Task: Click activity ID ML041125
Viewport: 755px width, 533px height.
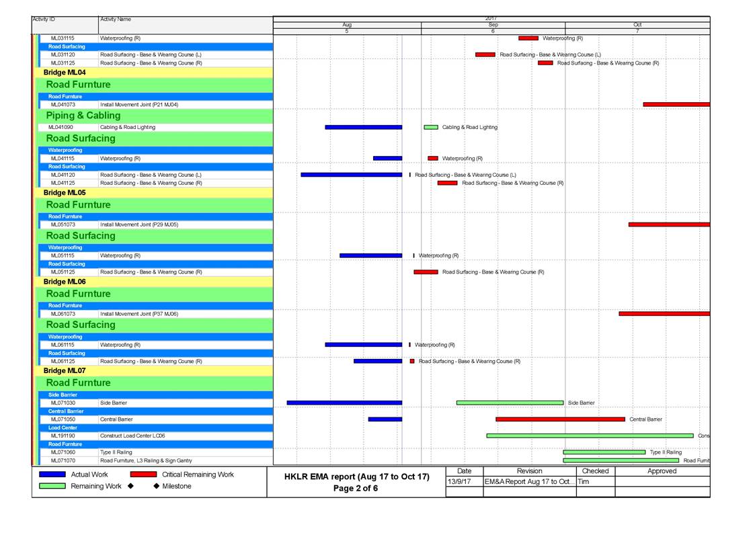Action: (x=63, y=183)
